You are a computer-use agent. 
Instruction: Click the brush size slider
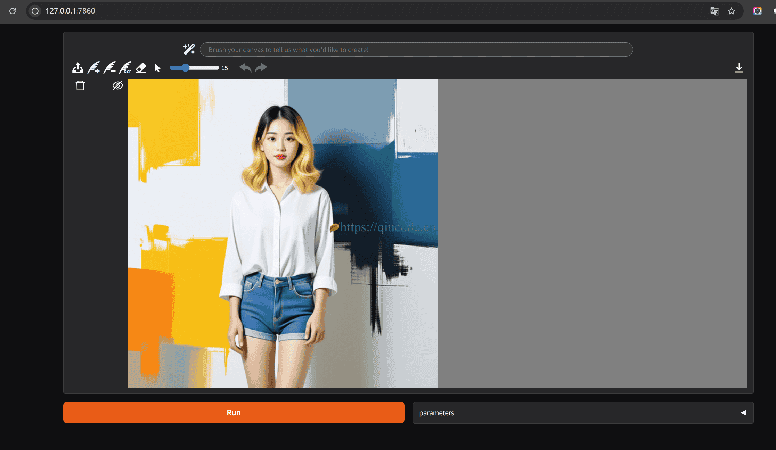[x=195, y=68]
